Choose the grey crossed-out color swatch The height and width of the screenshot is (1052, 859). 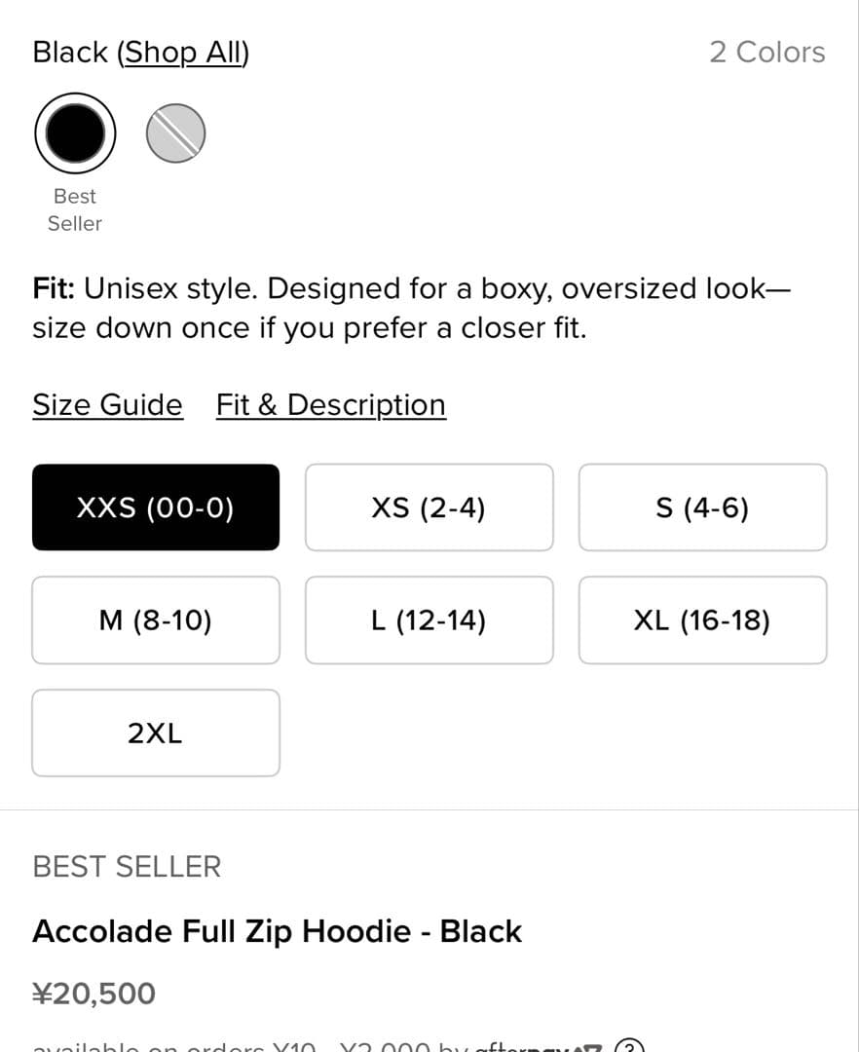pos(175,133)
